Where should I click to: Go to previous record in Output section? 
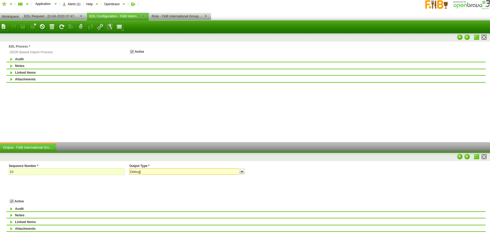click(x=460, y=157)
